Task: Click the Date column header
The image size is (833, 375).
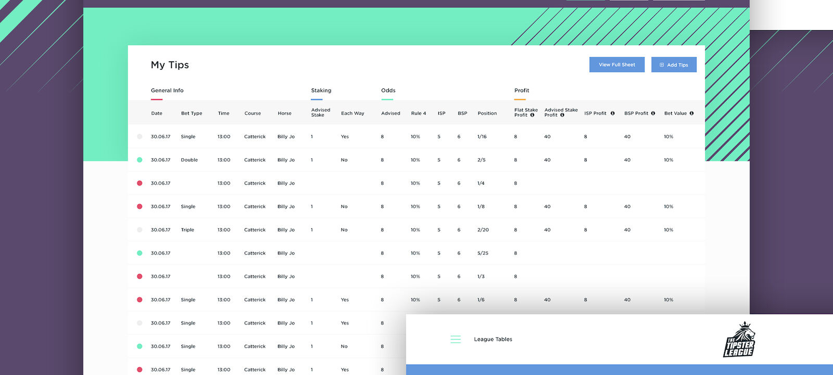Action: click(x=157, y=113)
